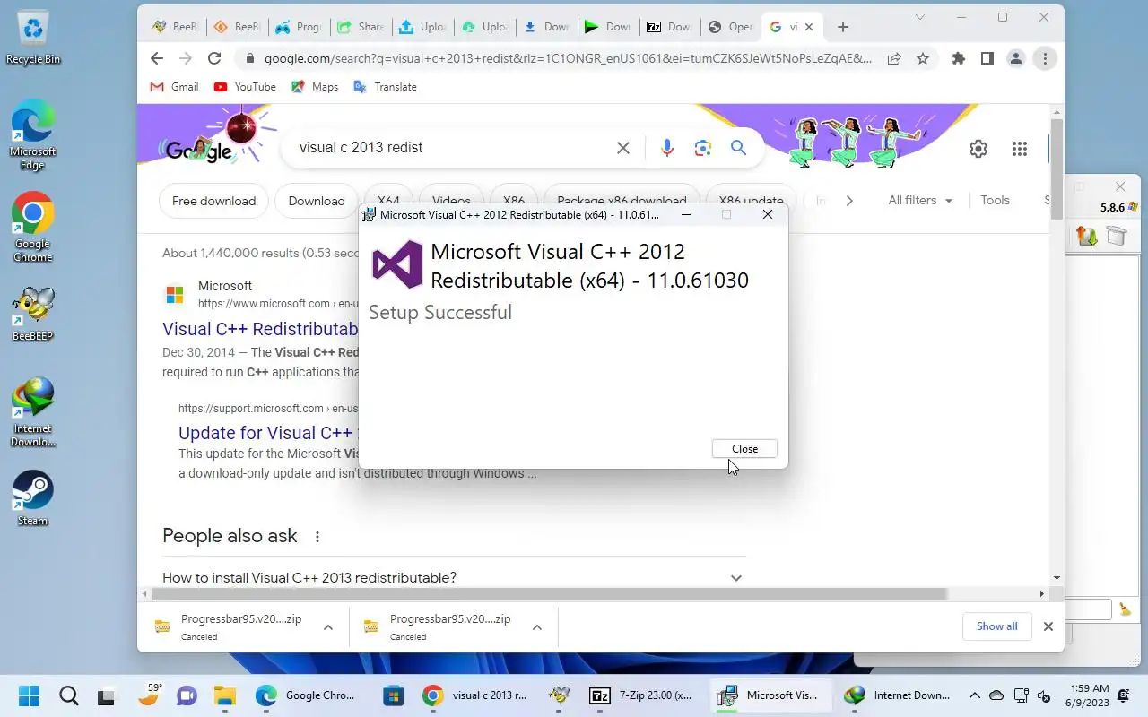Open Chrome profile avatar
Screen dimensions: 1148x717
point(1016,58)
